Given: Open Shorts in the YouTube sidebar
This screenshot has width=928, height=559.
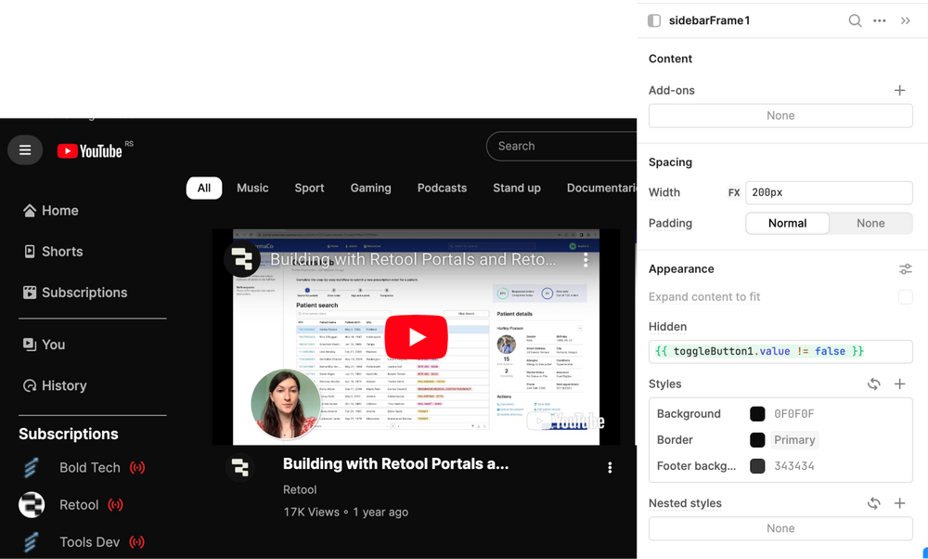Looking at the screenshot, I should click(x=53, y=252).
